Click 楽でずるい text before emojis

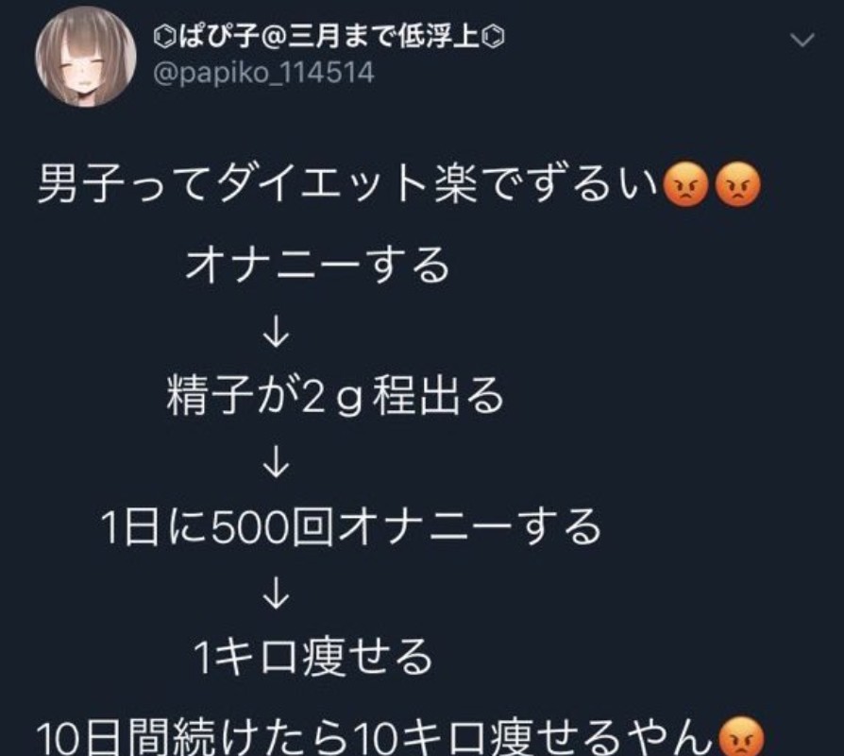pyautogui.click(x=545, y=185)
